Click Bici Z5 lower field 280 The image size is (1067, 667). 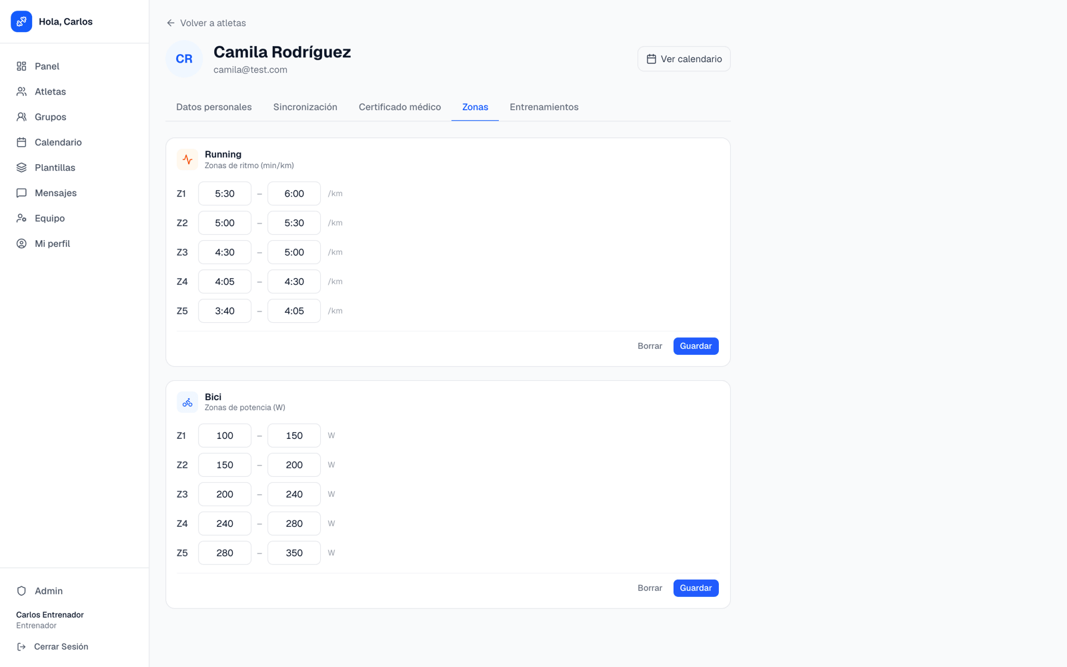click(x=225, y=553)
